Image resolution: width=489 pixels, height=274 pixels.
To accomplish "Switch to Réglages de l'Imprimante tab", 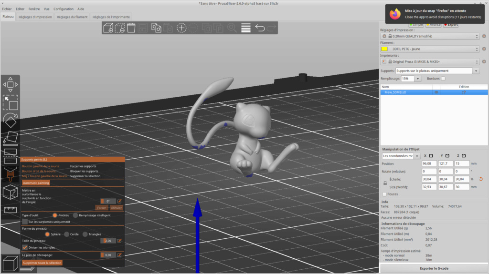I will coord(111,17).
